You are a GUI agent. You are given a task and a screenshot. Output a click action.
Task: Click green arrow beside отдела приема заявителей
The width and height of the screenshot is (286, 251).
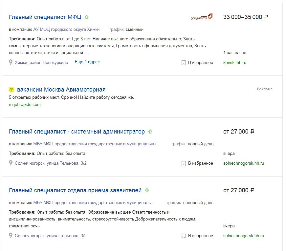[147, 190]
